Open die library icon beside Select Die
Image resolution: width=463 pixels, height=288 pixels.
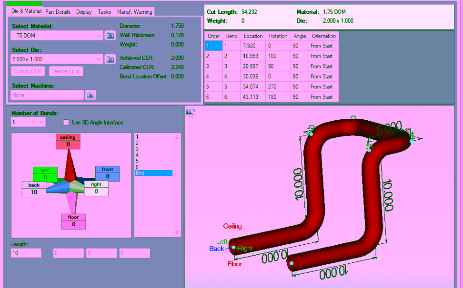click(x=110, y=59)
